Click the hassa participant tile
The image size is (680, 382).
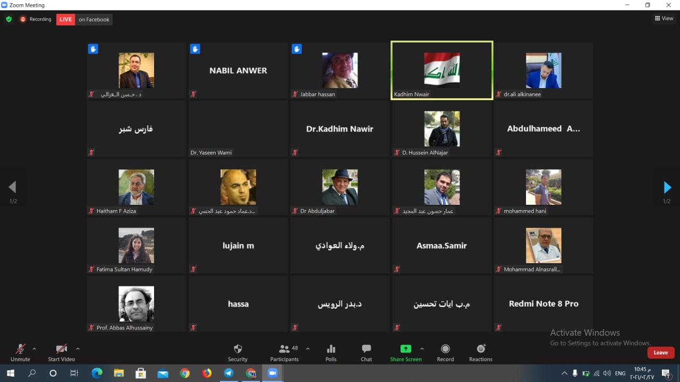point(238,304)
